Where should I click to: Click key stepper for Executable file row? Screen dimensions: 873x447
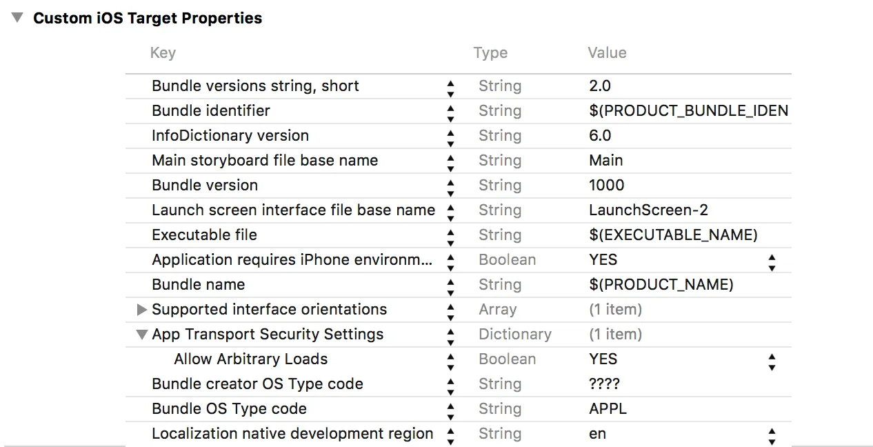pyautogui.click(x=450, y=235)
